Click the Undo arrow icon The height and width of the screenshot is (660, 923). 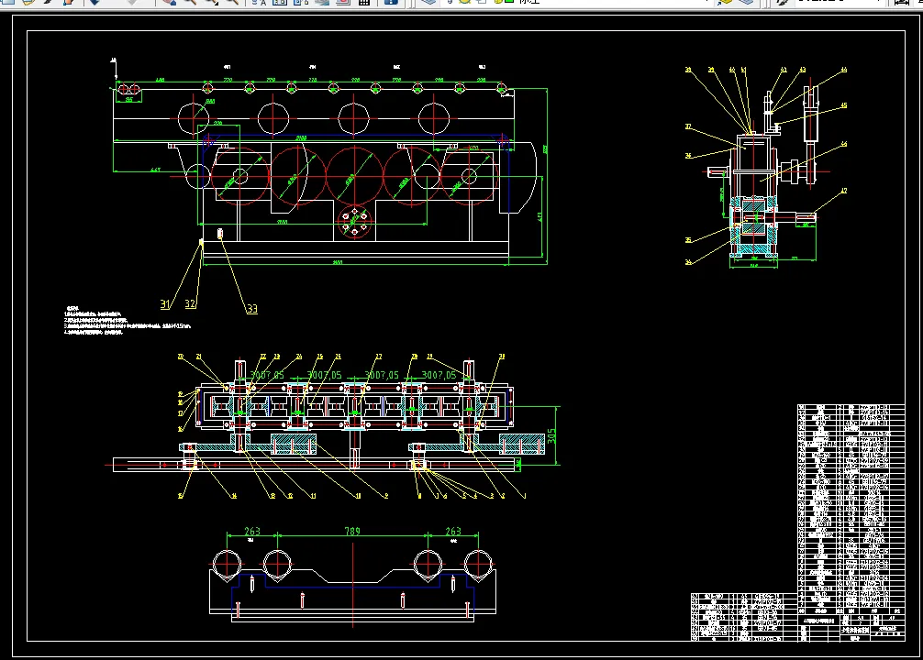[95, 3]
